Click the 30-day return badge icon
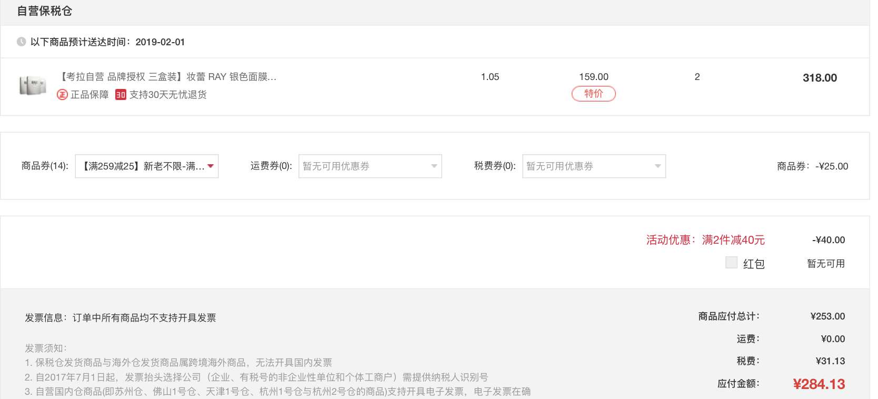Viewport: 878px width, 399px height. (121, 95)
